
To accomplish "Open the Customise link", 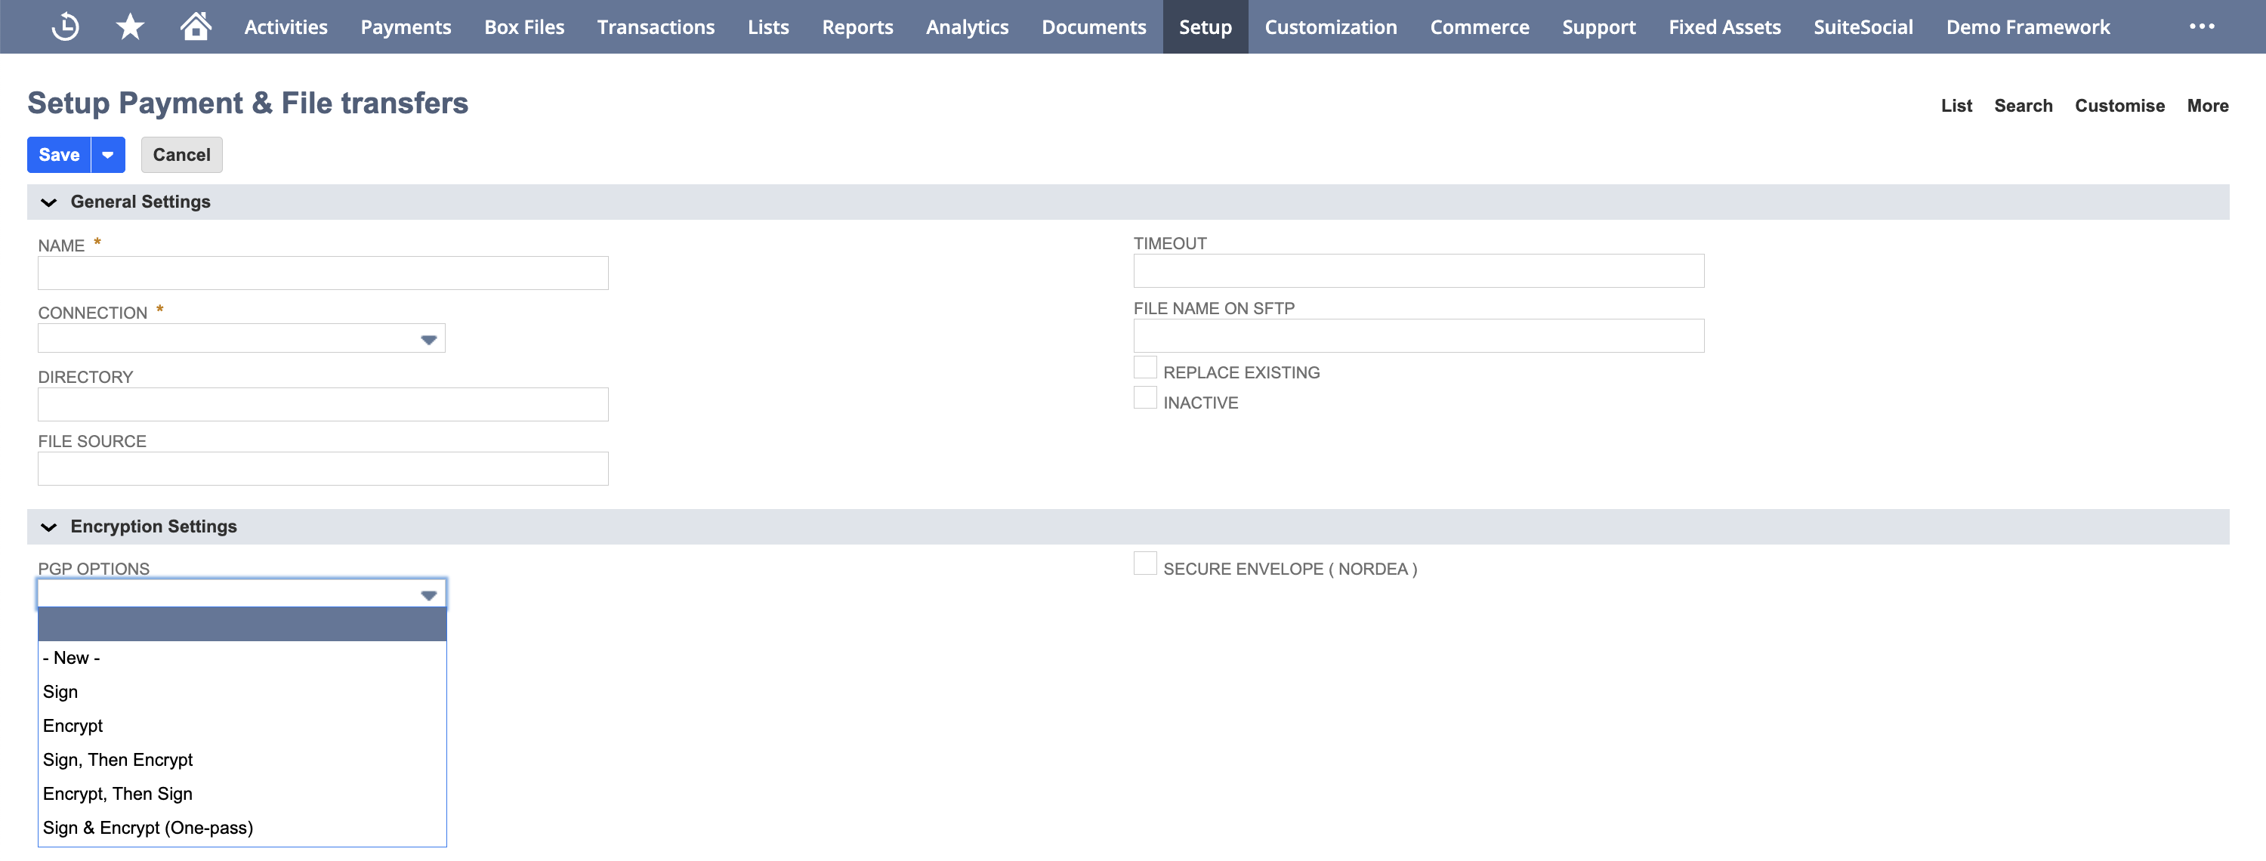I will click(2119, 106).
